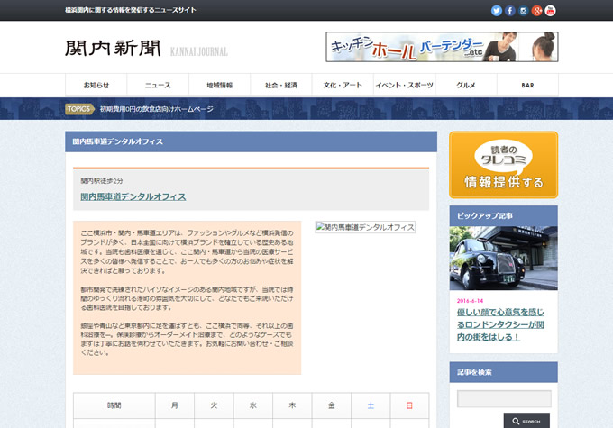The image size is (613, 428).
Task: Click the KANNAI JOURNAL subtitle text
Action: tap(199, 51)
